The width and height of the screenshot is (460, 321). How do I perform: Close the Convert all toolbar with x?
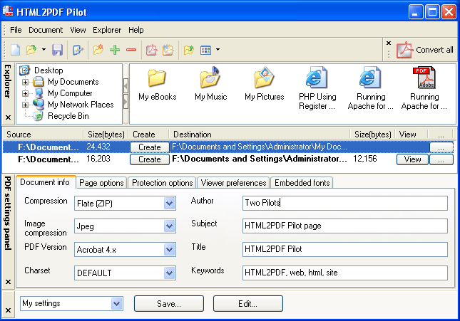tap(389, 43)
